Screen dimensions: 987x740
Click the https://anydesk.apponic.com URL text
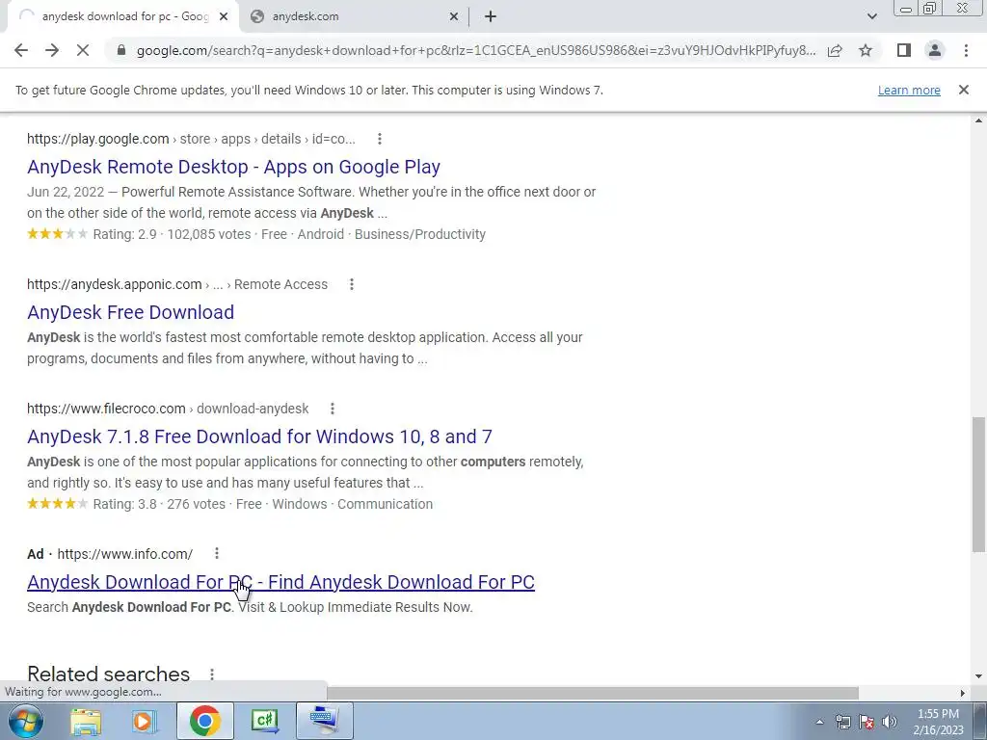pos(115,284)
